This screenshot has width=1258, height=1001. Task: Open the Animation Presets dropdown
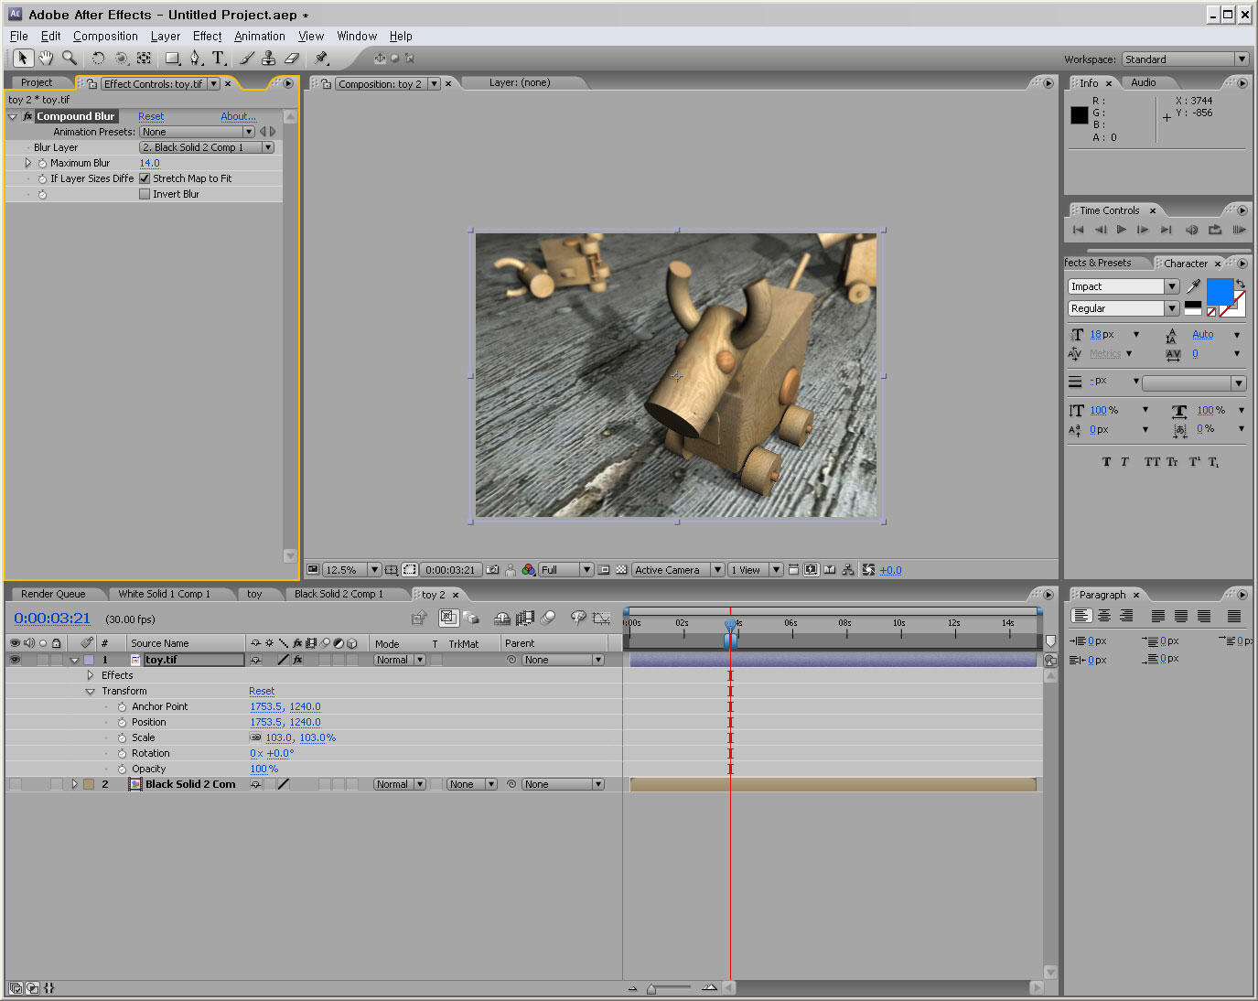(x=198, y=132)
